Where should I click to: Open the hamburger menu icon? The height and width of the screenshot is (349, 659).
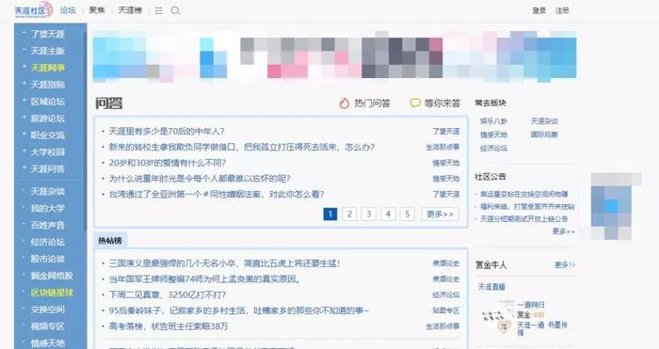[158, 11]
